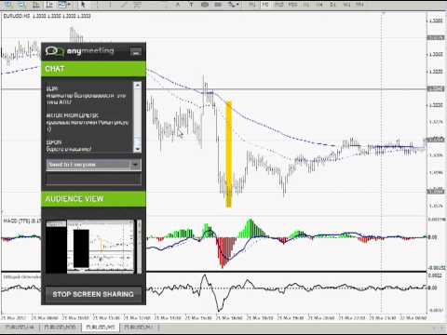Screen dimensions: 447x335
Task: Select the yellow vertical rectangle on chart
Action: pyautogui.click(x=229, y=154)
